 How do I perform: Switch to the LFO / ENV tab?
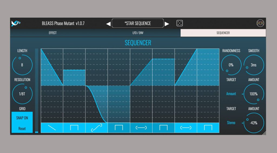(138, 33)
